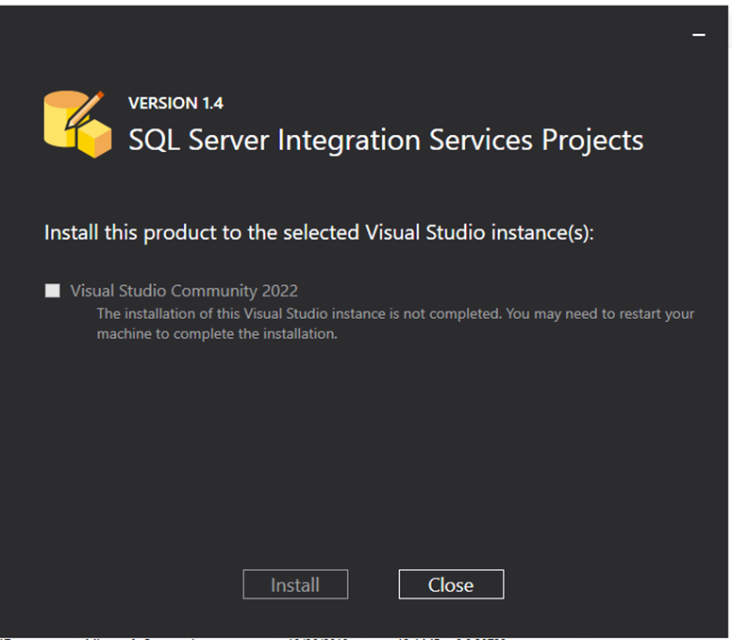The width and height of the screenshot is (732, 640).
Task: Click the SQL Server Integration Services logo icon
Action: pyautogui.click(x=77, y=125)
